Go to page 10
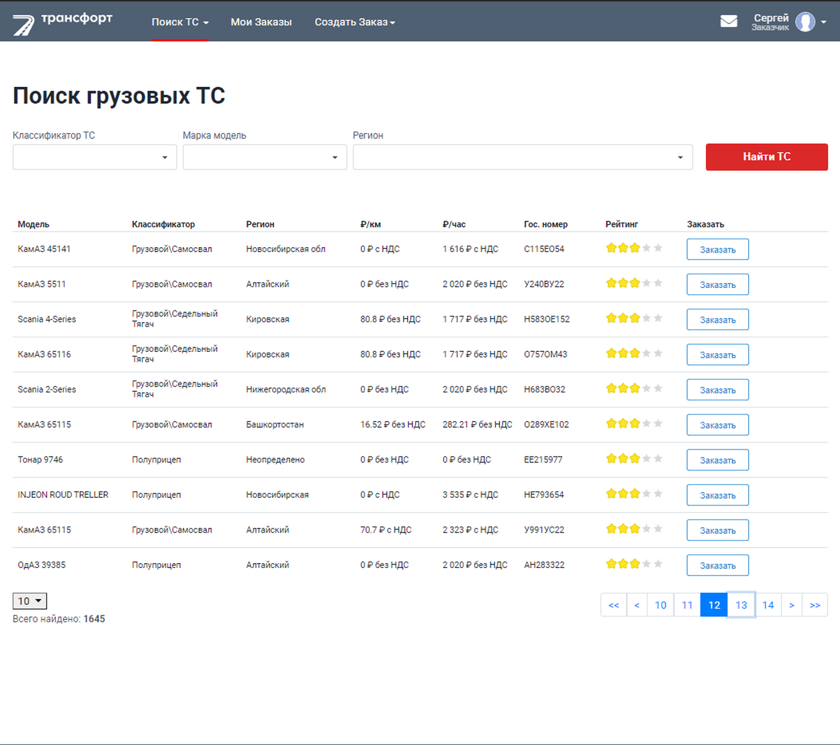 [660, 605]
